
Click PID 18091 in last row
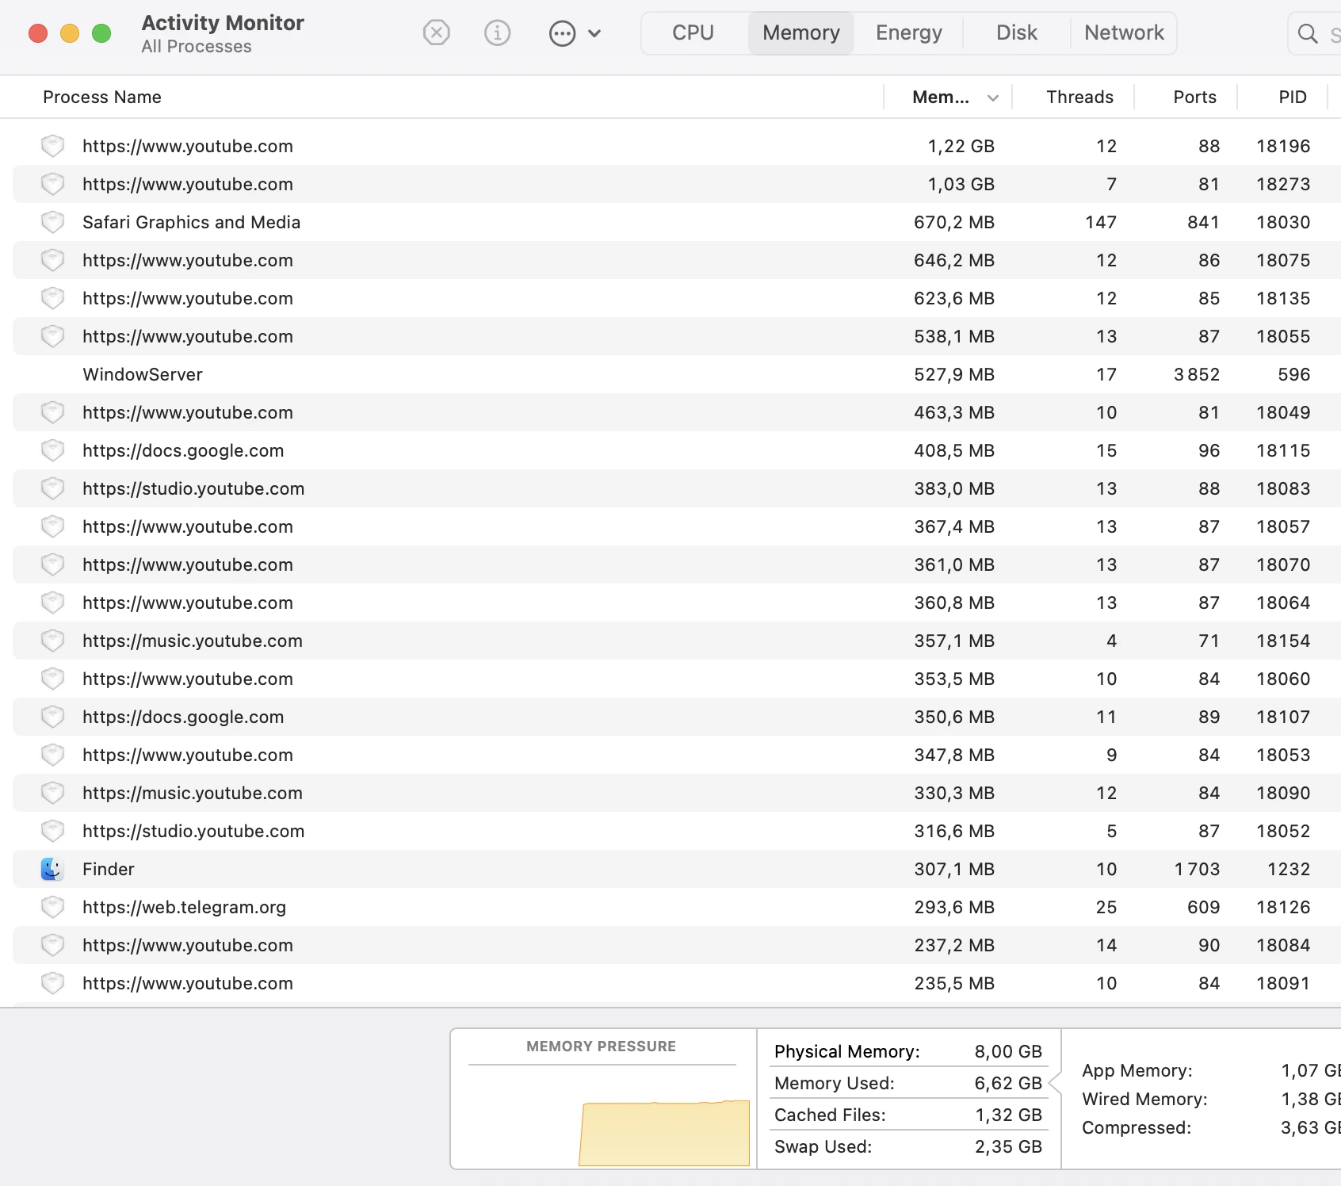1283,983
